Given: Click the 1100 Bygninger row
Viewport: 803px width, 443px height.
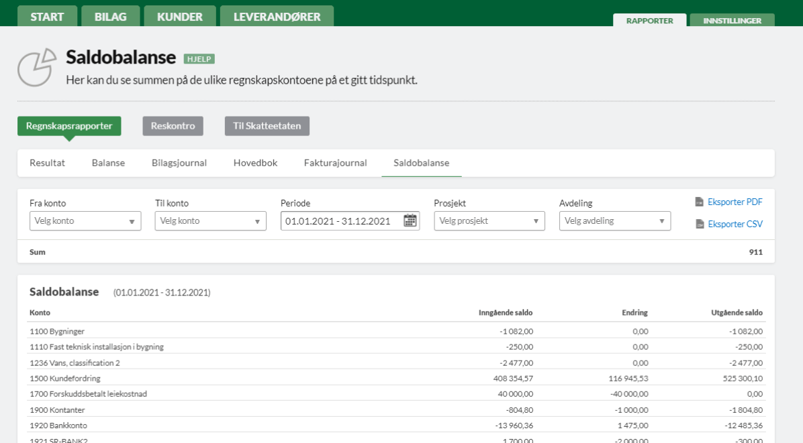Looking at the screenshot, I should tap(396, 331).
